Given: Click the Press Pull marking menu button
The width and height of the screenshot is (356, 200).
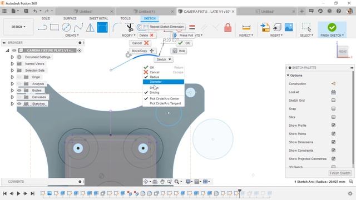Looking at the screenshot, I should (183, 36).
